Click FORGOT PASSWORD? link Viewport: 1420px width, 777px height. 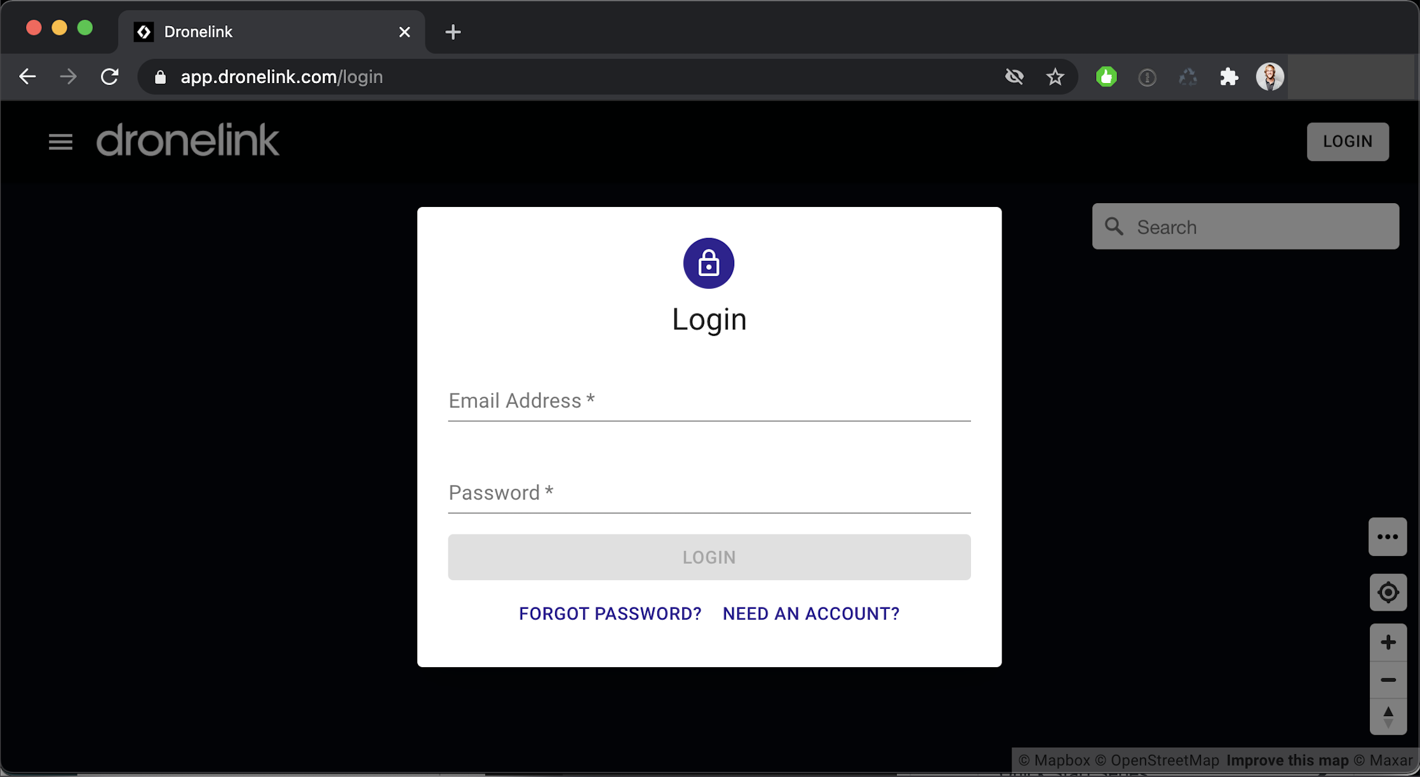coord(610,613)
